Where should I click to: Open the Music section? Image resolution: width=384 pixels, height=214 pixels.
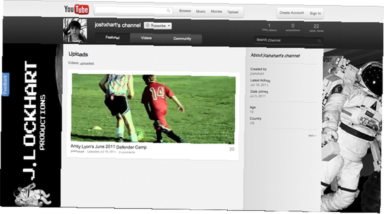pos(201,11)
